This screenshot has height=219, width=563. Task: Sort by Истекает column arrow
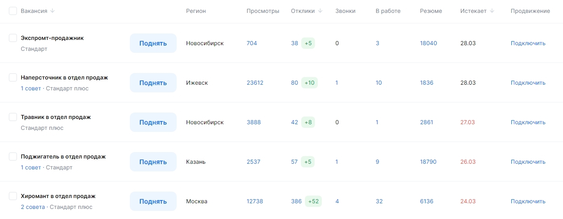click(492, 11)
